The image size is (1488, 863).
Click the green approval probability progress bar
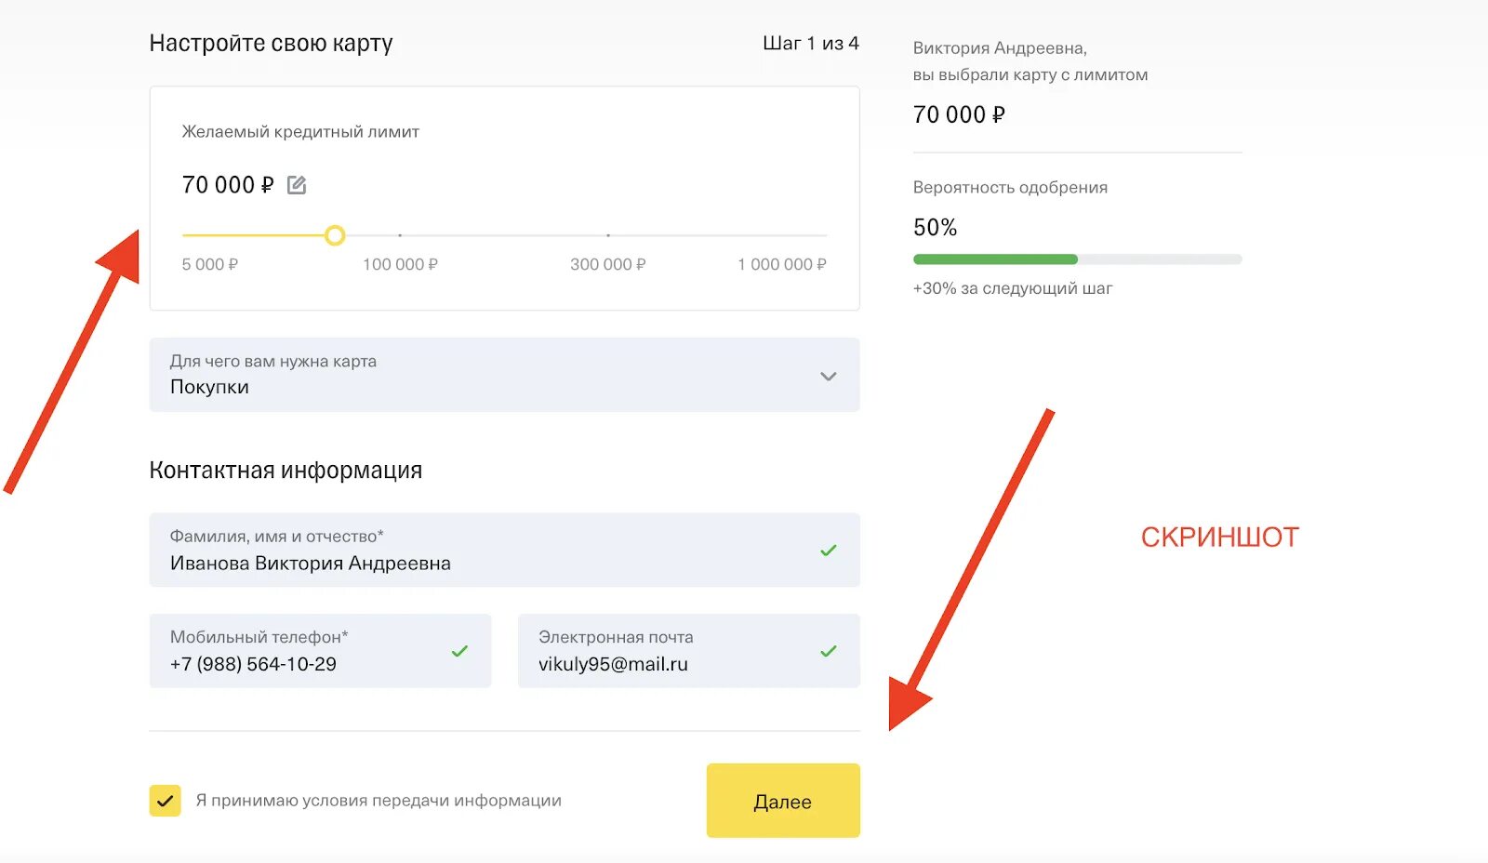[x=995, y=259]
